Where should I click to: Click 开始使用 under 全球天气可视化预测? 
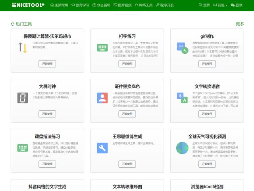pos(207,164)
